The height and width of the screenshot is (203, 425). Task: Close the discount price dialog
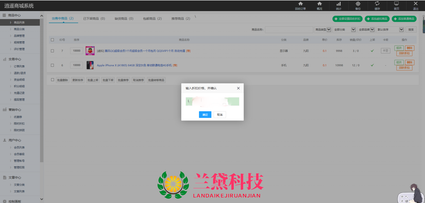click(x=238, y=88)
